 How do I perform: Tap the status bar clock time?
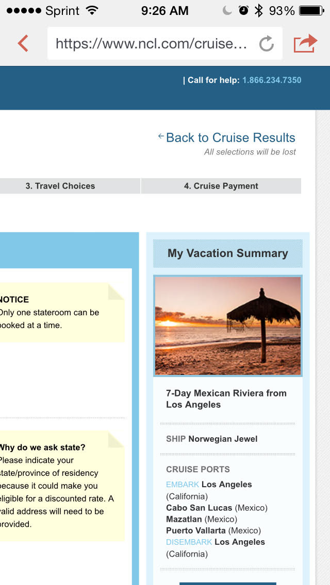[x=165, y=11]
